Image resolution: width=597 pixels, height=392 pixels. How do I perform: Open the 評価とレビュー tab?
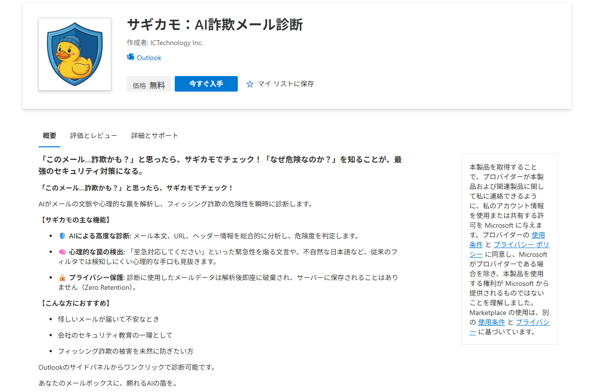pos(94,136)
